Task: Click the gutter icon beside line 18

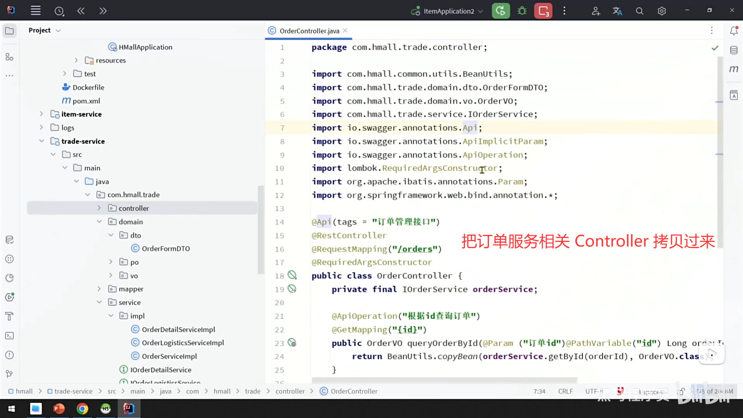Action: [292, 275]
